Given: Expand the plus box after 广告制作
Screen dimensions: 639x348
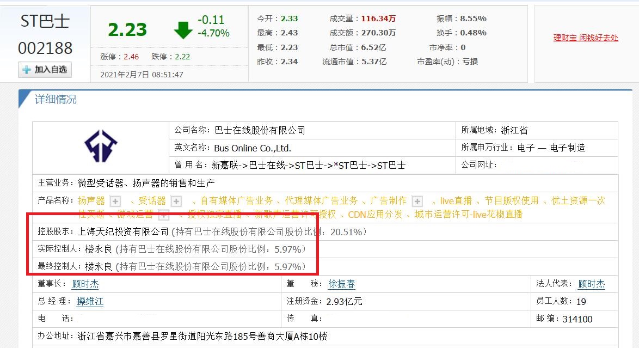Looking at the screenshot, I should point(417,201).
